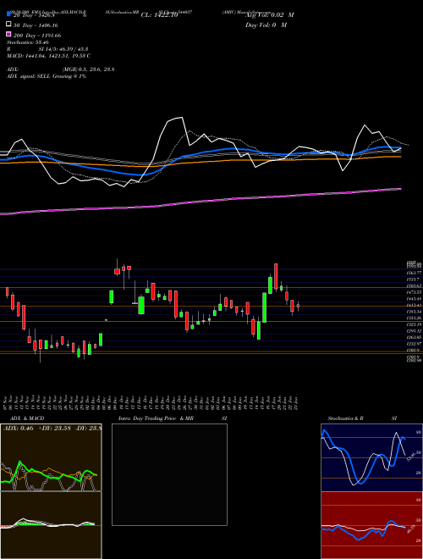Click the 1473.55 price axis label
The image size is (423, 559).
click(x=414, y=292)
